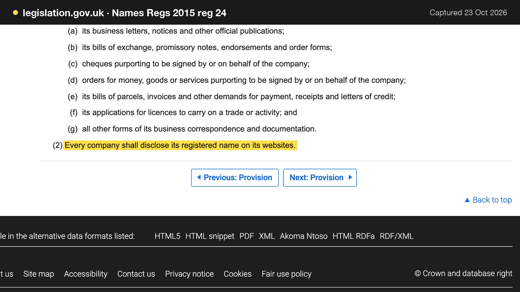This screenshot has width=520, height=292.
Task: Click the yellow dot beside legislation.gov.uk
Action: tap(15, 13)
